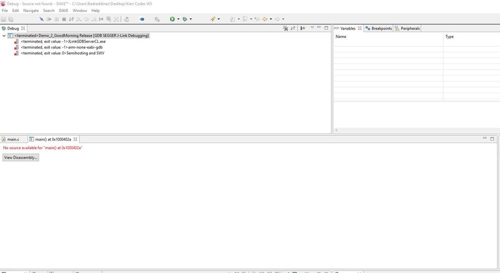Click the Disconnect debug icon
This screenshot has height=273, width=500.
(x=71, y=19)
